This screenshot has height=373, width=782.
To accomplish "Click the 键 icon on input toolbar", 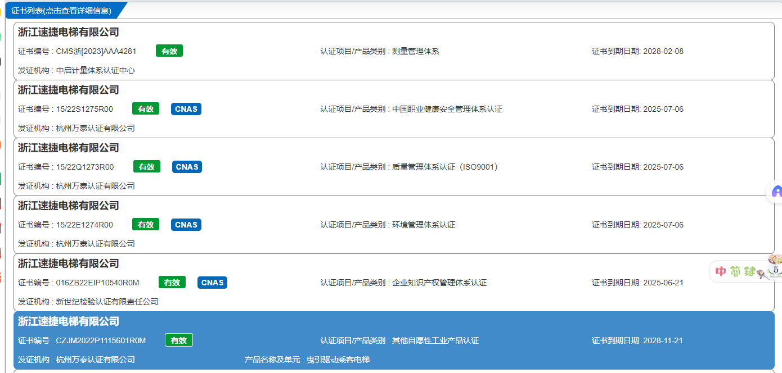I will 750,272.
